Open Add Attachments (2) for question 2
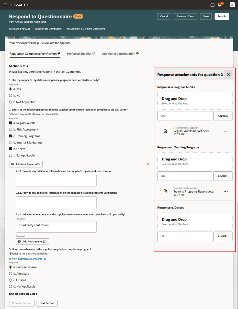This screenshot has width=238, height=309. [26, 164]
